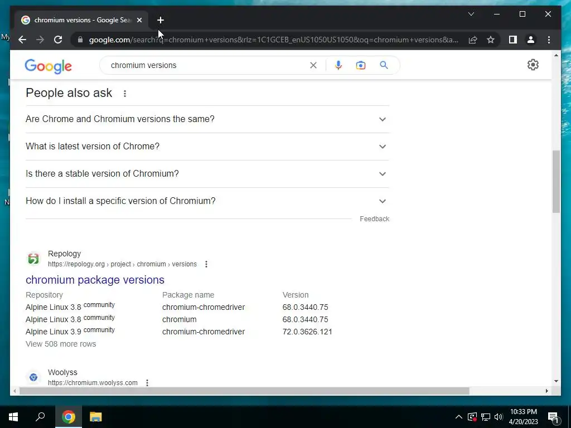This screenshot has height=428, width=571.
Task: Open volume control in tray
Action: pos(499,417)
